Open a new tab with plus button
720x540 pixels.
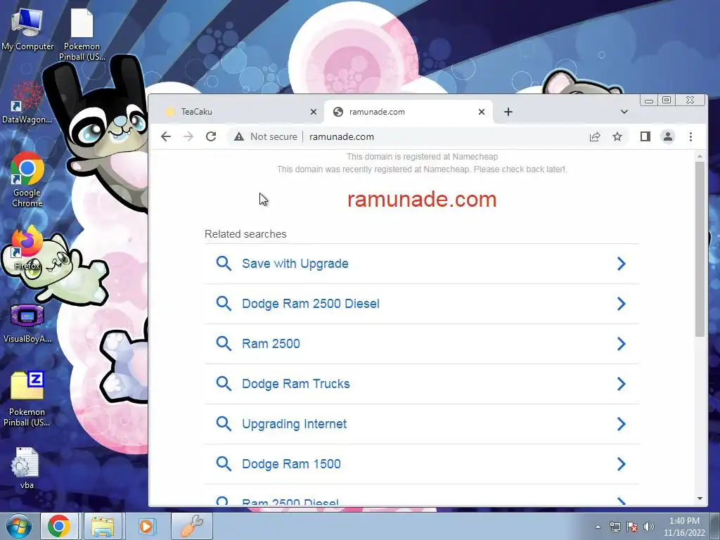coord(508,112)
